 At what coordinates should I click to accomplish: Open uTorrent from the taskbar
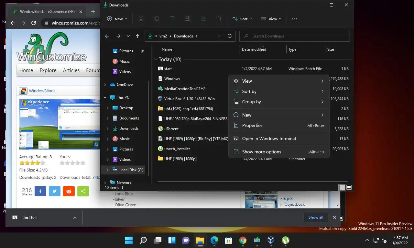pos(285,240)
